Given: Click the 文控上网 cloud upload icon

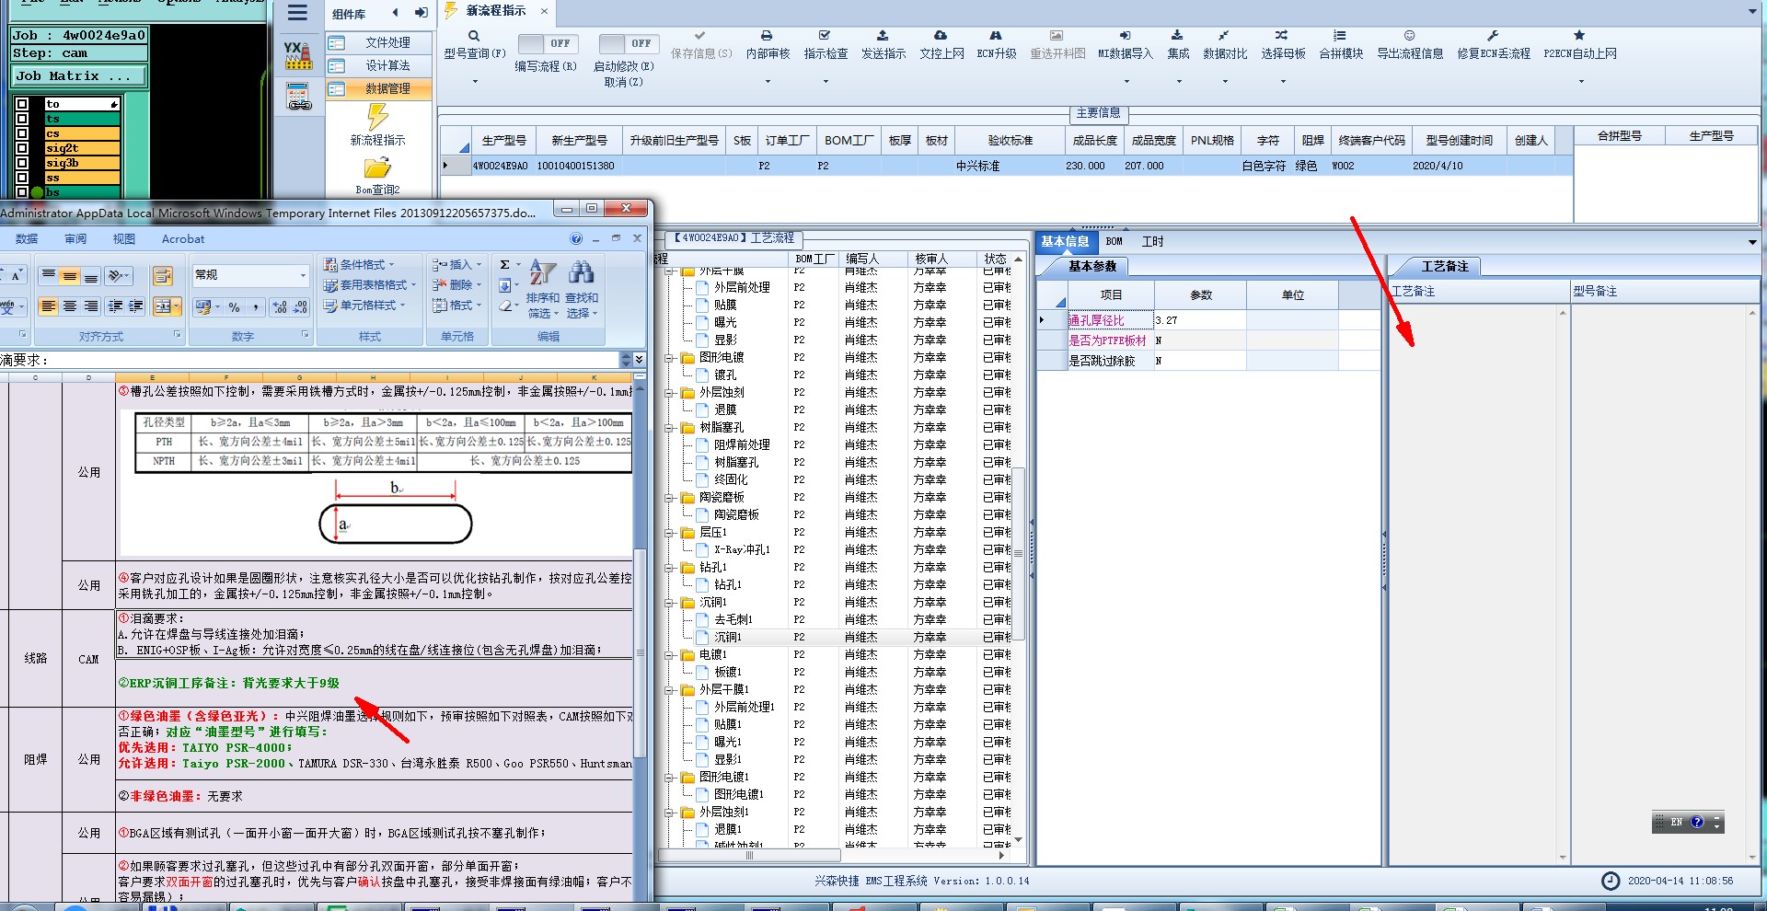Looking at the screenshot, I should (x=941, y=36).
